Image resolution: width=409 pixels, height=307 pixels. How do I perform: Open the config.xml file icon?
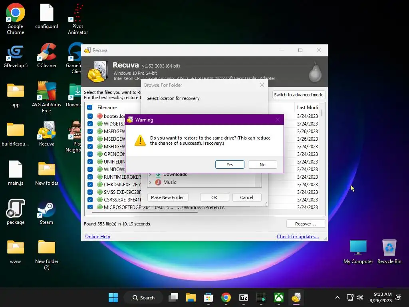[46, 16]
